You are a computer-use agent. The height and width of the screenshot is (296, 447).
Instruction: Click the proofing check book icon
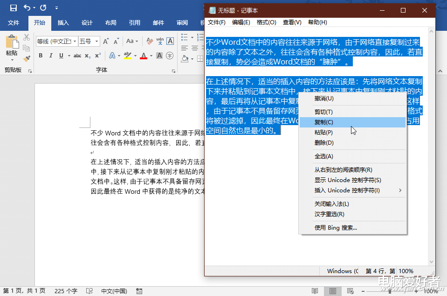point(89,291)
